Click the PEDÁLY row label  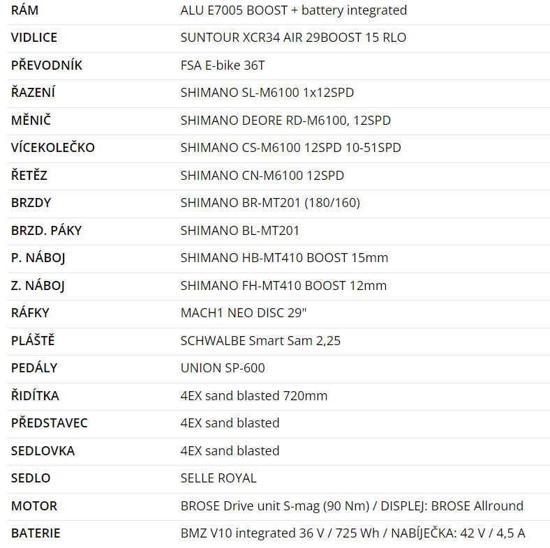tap(34, 368)
